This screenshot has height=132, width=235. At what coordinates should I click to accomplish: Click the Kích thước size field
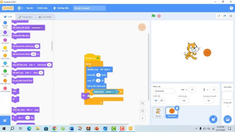point(184,101)
